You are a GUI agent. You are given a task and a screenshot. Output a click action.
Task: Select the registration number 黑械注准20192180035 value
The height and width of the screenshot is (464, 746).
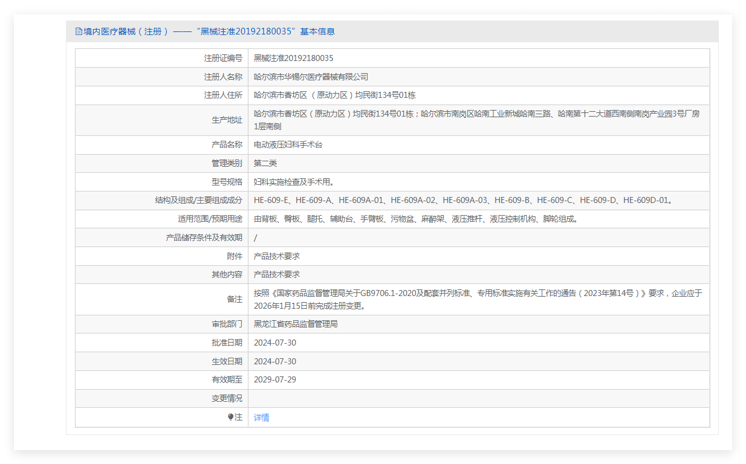(x=293, y=58)
